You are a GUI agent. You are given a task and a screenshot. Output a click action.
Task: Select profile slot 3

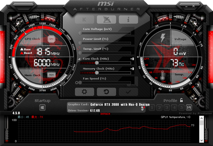pyautogui.click(x=167, y=108)
